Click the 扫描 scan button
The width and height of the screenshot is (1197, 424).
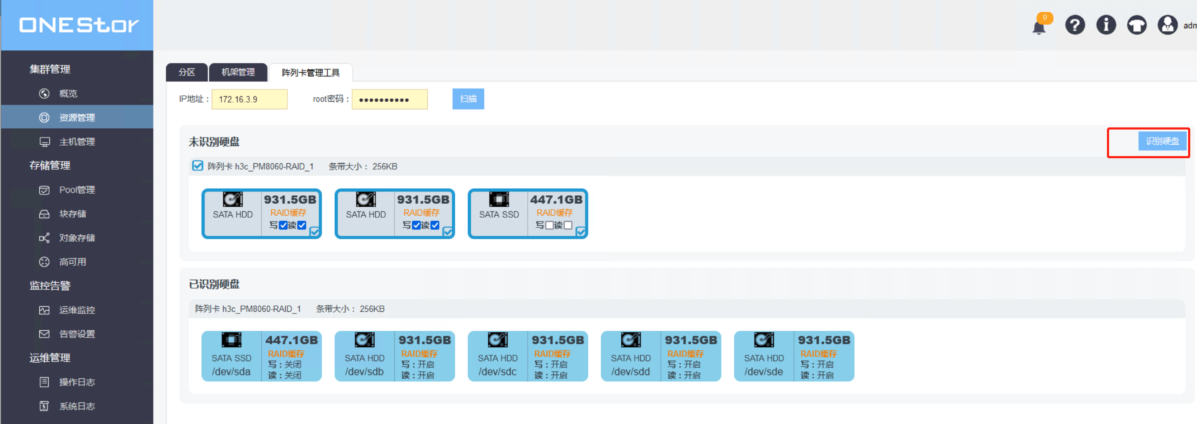tap(468, 99)
